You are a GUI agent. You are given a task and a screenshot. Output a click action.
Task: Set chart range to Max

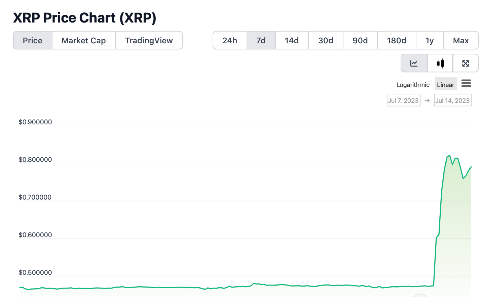coord(461,40)
